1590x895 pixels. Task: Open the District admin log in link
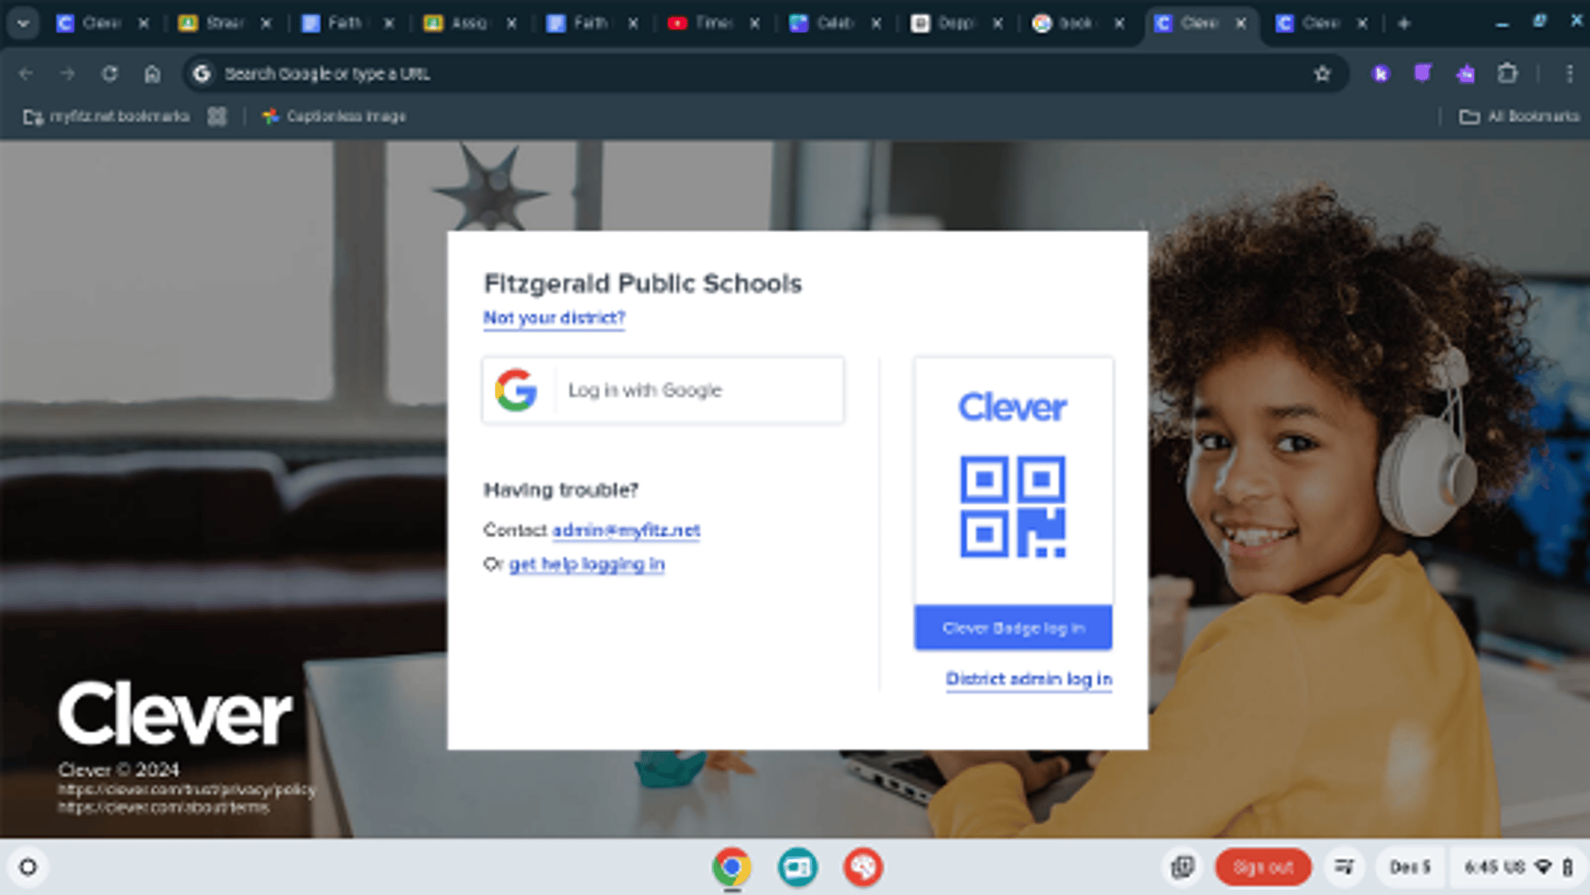[1028, 679]
